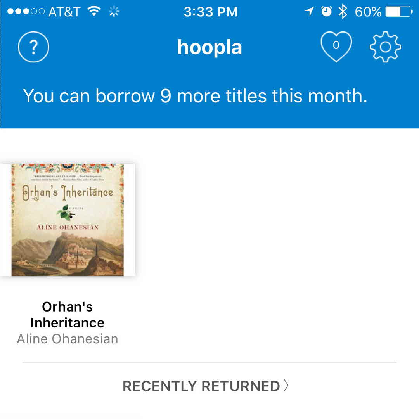This screenshot has width=419, height=419.
Task: Tap the battery level icon
Action: 399,12
